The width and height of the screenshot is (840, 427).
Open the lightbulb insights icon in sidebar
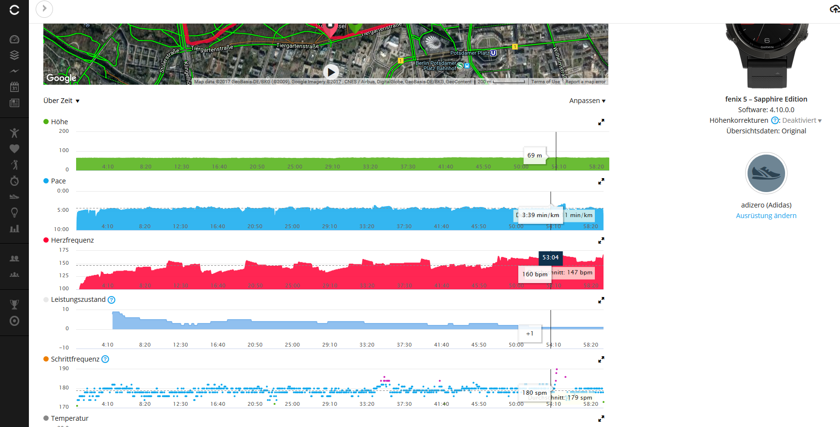14,212
